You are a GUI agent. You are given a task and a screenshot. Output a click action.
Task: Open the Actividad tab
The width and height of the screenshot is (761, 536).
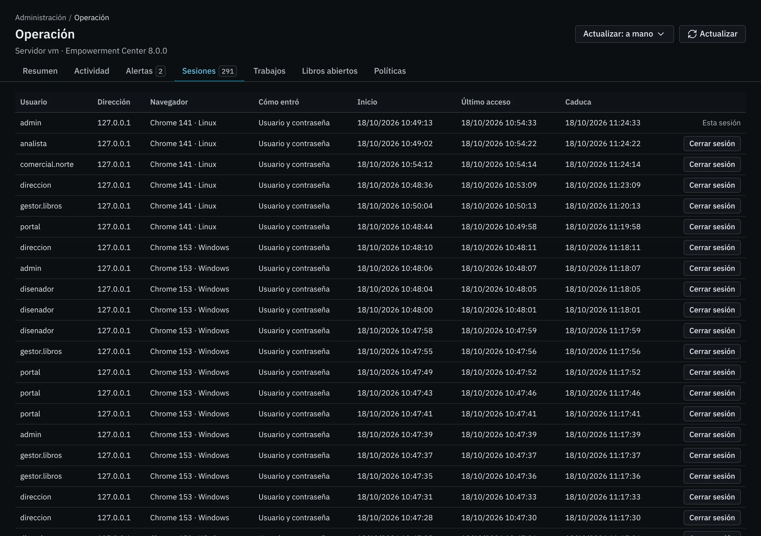[x=91, y=71]
